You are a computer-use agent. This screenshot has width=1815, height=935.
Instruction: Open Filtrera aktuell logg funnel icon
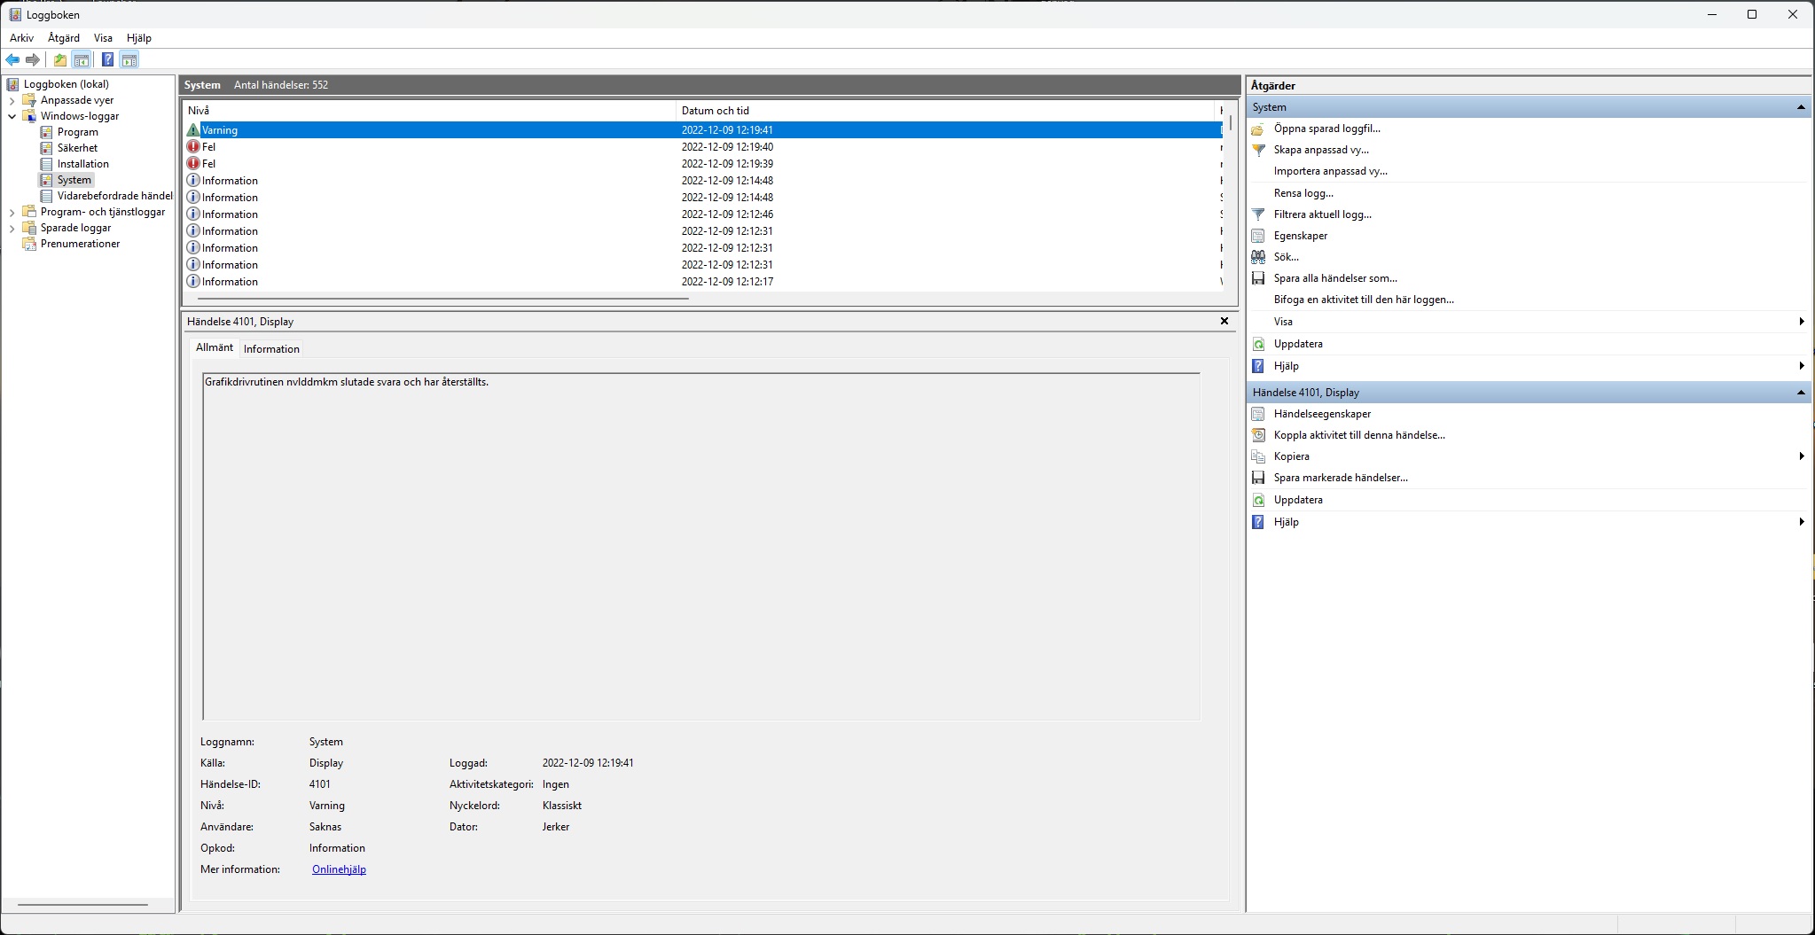tap(1258, 214)
